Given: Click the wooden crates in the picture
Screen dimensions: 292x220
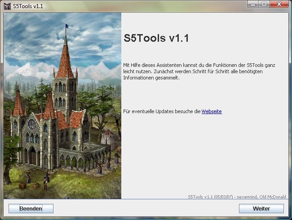Looking at the screenshot, I should point(29,185).
